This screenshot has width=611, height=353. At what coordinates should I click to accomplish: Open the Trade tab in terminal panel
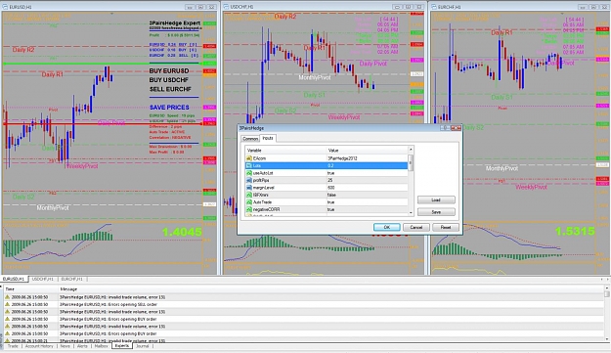13,346
